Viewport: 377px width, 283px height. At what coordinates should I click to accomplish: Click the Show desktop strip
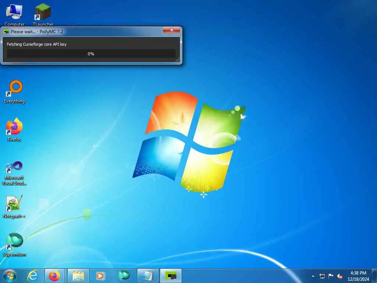pos(374,276)
